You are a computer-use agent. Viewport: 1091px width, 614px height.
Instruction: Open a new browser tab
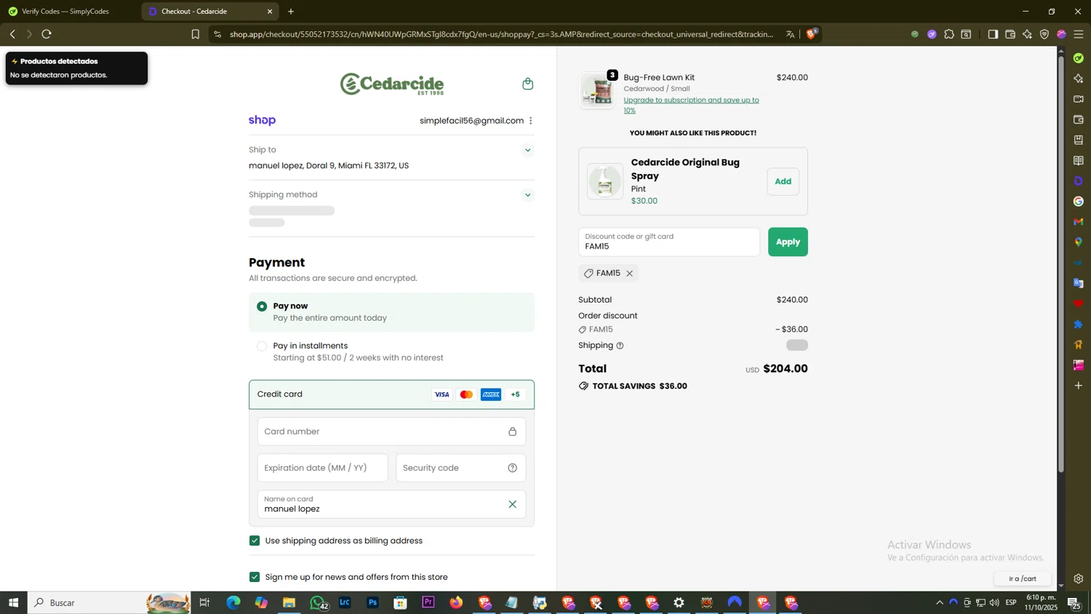click(x=291, y=12)
